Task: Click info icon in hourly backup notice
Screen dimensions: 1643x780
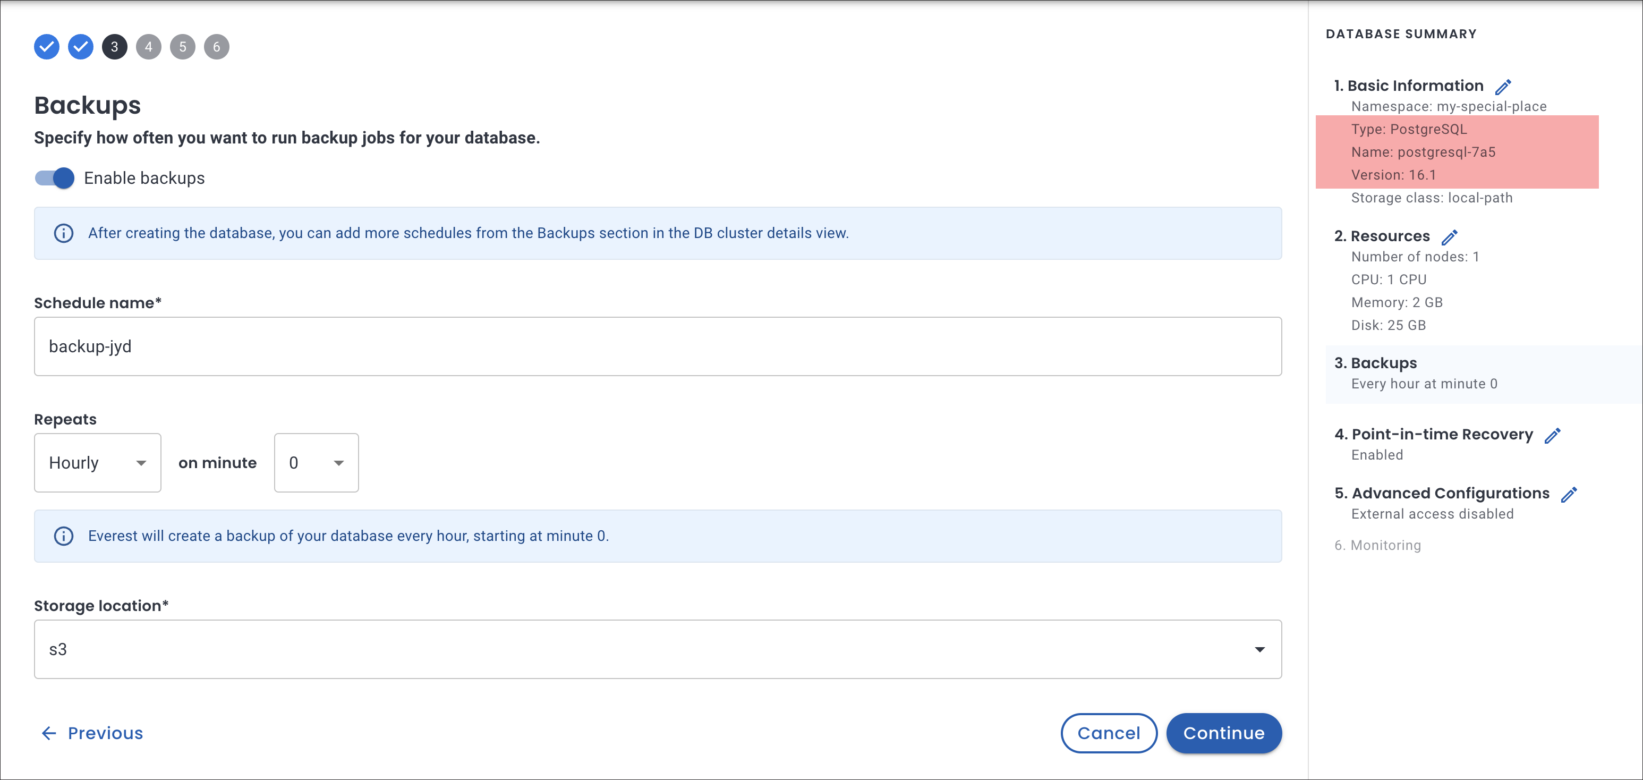Action: click(63, 536)
